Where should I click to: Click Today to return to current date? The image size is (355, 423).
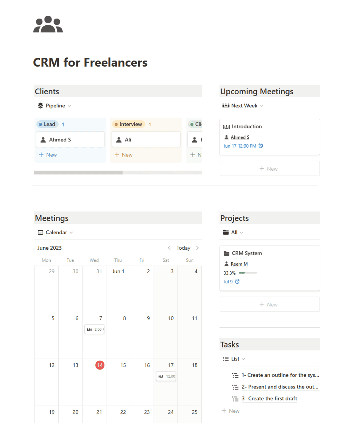(183, 248)
